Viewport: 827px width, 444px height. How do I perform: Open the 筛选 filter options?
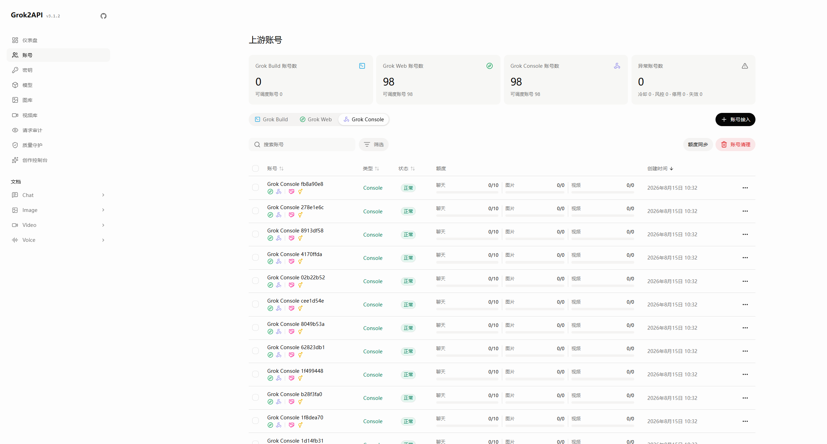(x=374, y=145)
